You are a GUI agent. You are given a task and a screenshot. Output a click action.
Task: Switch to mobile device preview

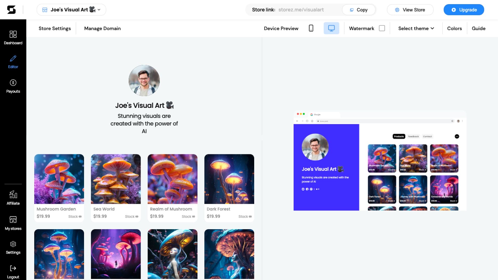tap(311, 28)
